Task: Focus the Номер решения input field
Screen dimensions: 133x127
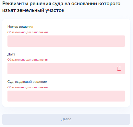Action: [x=66, y=41]
